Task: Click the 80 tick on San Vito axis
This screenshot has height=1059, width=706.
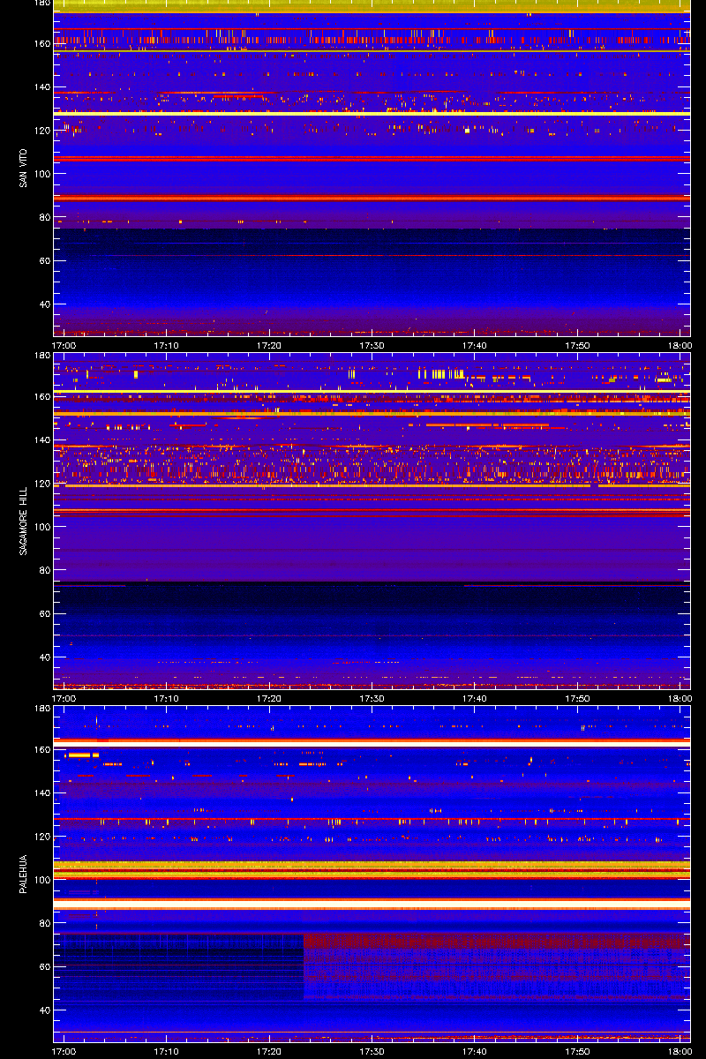Action: [x=44, y=217]
